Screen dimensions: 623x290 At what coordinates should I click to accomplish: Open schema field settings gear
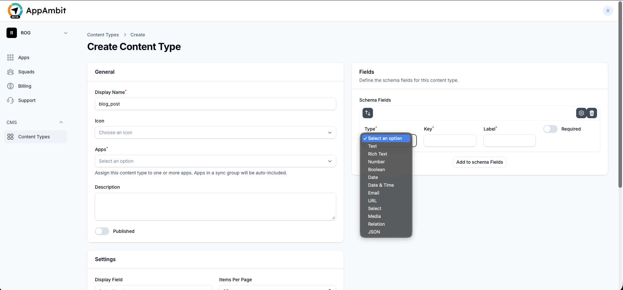[581, 113]
